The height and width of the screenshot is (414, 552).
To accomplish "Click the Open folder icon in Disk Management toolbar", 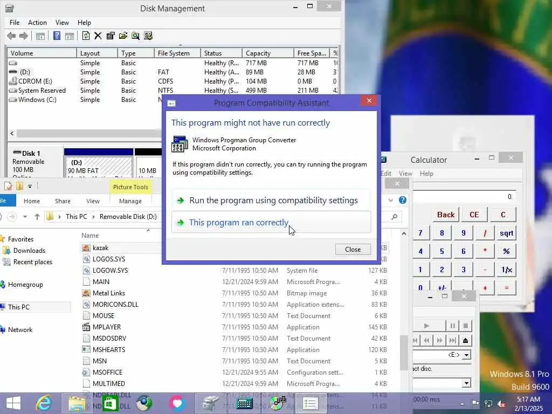I will pos(123,36).
